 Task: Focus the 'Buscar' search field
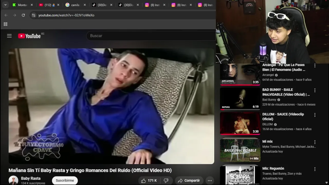(x=151, y=36)
